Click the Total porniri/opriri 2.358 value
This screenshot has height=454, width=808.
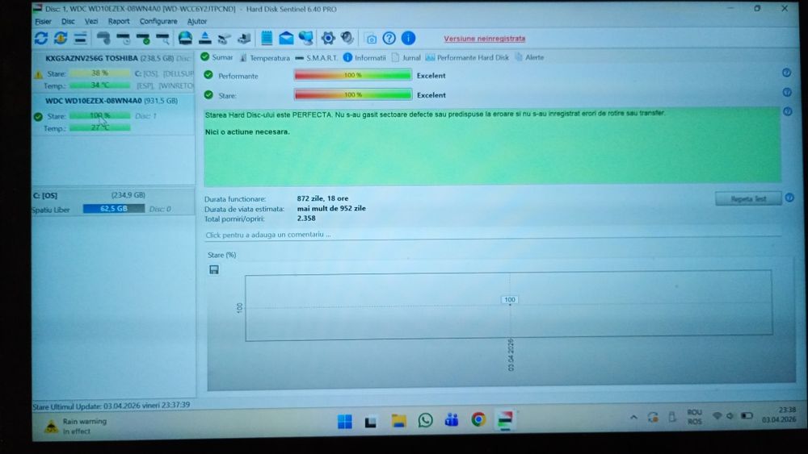(306, 218)
